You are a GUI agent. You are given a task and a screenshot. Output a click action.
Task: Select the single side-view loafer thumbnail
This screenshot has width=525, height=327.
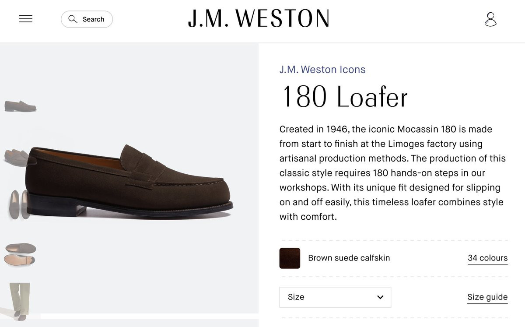(20, 105)
